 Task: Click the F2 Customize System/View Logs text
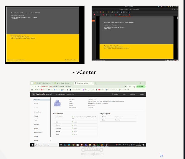[16, 60]
